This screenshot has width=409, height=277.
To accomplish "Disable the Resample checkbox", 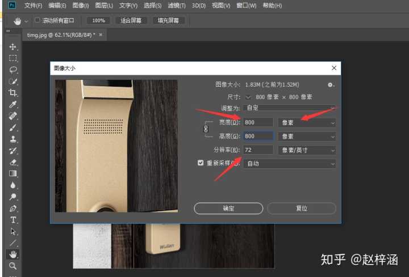I will (x=200, y=163).
